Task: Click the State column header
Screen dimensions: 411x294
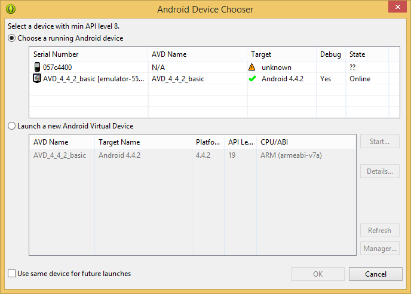Action: pos(357,54)
